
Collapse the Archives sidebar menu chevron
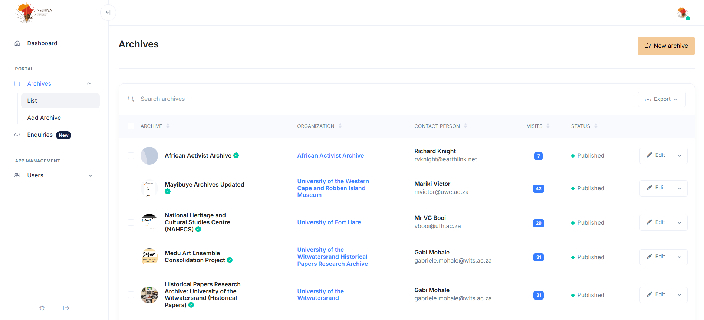coord(89,83)
